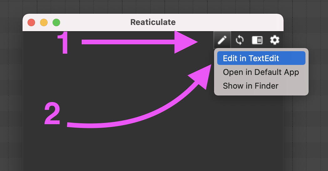Image resolution: width=328 pixels, height=171 pixels.
Task: Click the magenta number 1 annotation
Action: click(64, 43)
